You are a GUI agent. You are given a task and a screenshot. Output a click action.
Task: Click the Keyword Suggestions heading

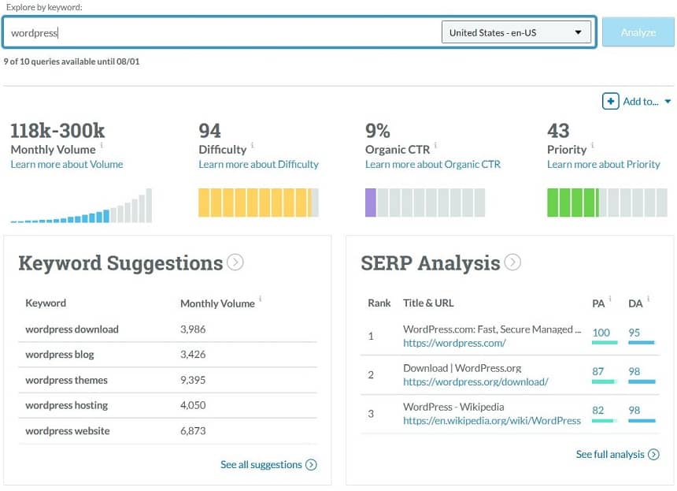click(120, 263)
